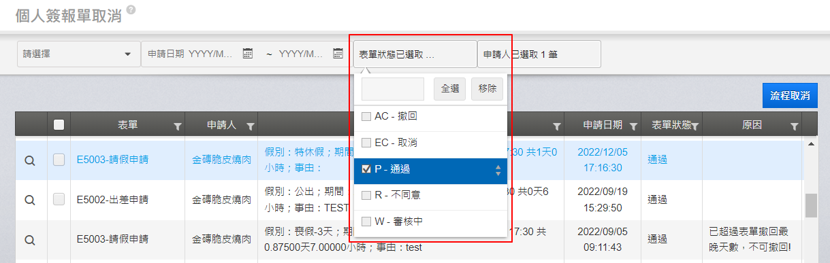Image resolution: width=830 pixels, height=263 pixels.
Task: Open the start date calendar picker icon
Action: pyautogui.click(x=248, y=54)
